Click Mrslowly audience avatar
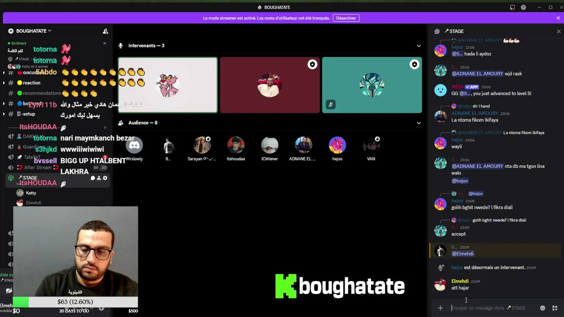The width and height of the screenshot is (564, 317). [134, 145]
